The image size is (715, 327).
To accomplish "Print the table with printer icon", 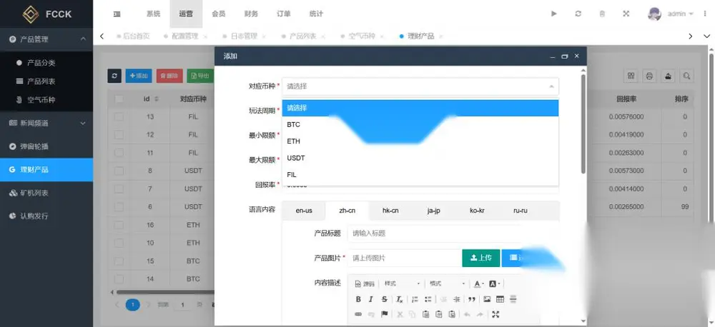I will pyautogui.click(x=650, y=76).
